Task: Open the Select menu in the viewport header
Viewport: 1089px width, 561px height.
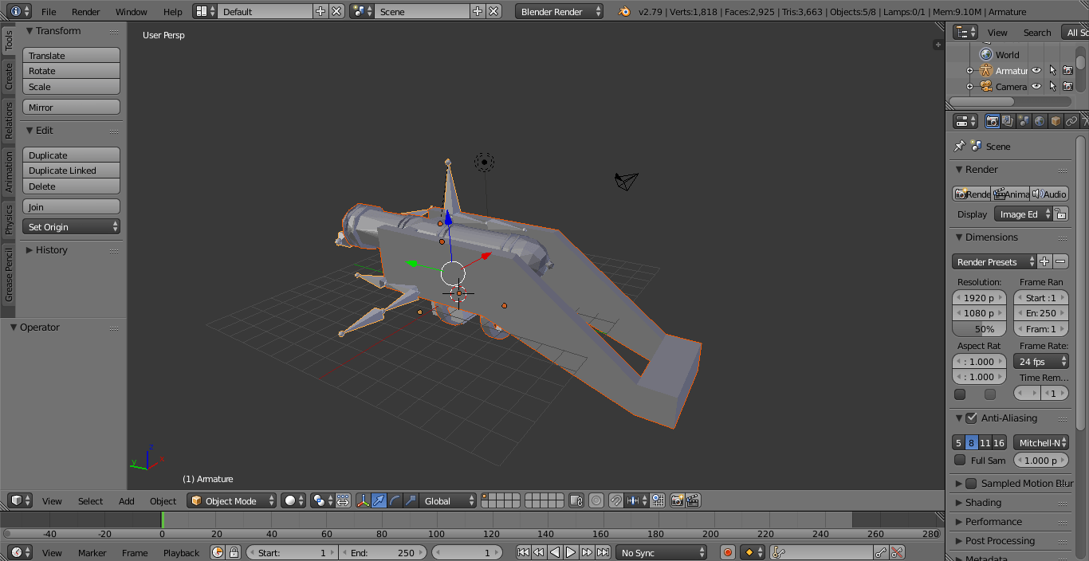Action: pos(90,500)
